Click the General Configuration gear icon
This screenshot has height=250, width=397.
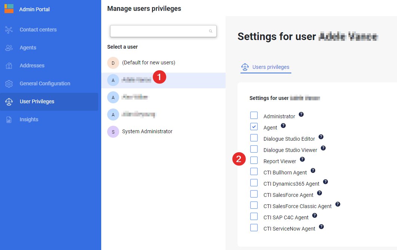click(x=9, y=83)
